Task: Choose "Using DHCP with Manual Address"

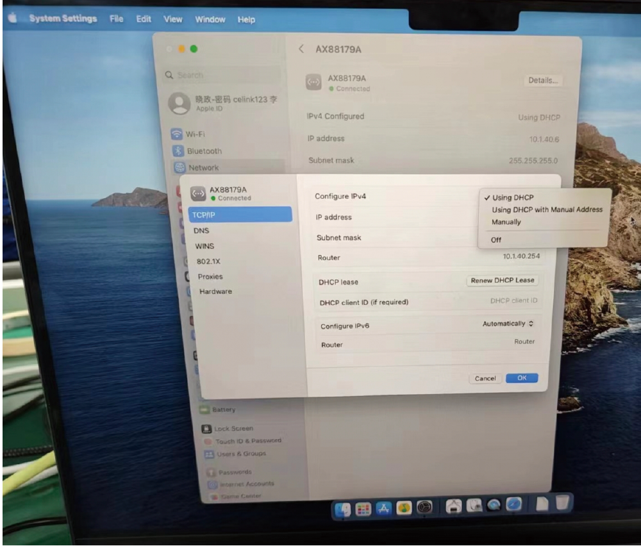Action: point(547,210)
